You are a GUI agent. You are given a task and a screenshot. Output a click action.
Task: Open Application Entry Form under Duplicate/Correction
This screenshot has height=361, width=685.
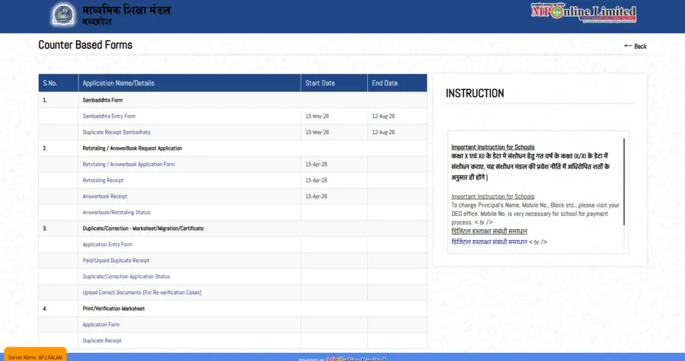(107, 245)
